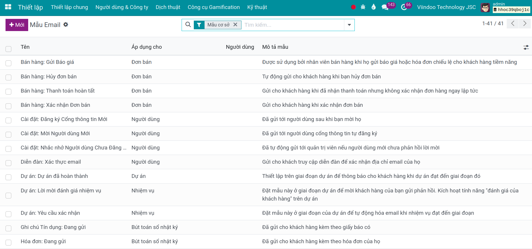Tick checkbox for Hóa đơn: Đang gửi
532x249 pixels.
point(8,242)
